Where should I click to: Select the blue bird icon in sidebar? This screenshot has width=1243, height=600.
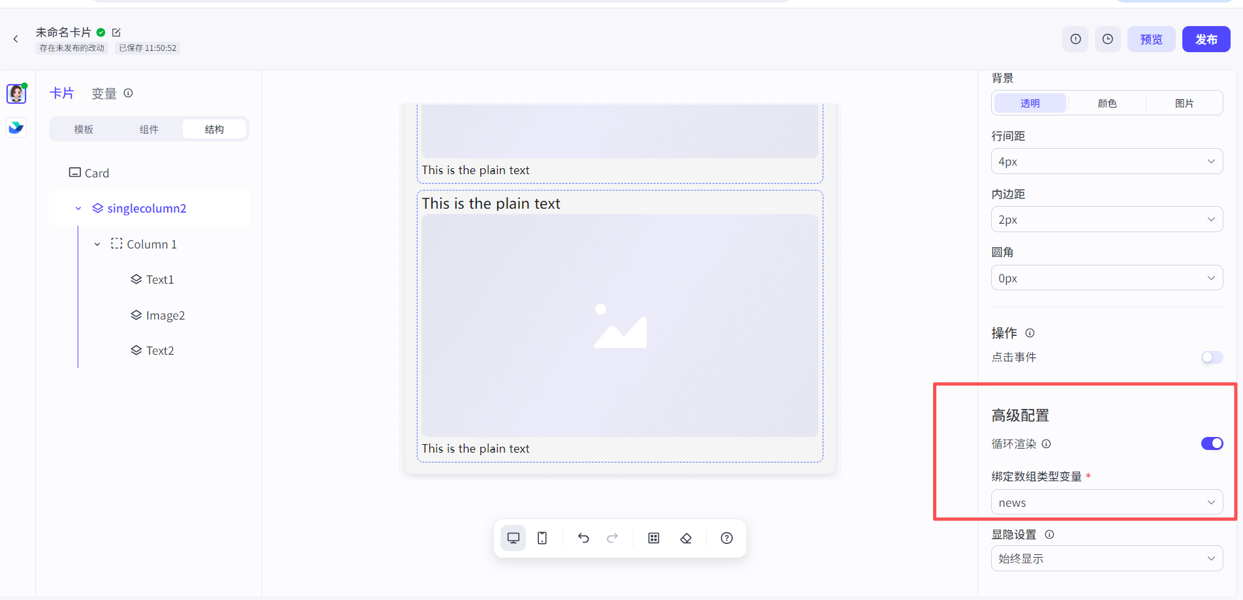click(x=16, y=127)
